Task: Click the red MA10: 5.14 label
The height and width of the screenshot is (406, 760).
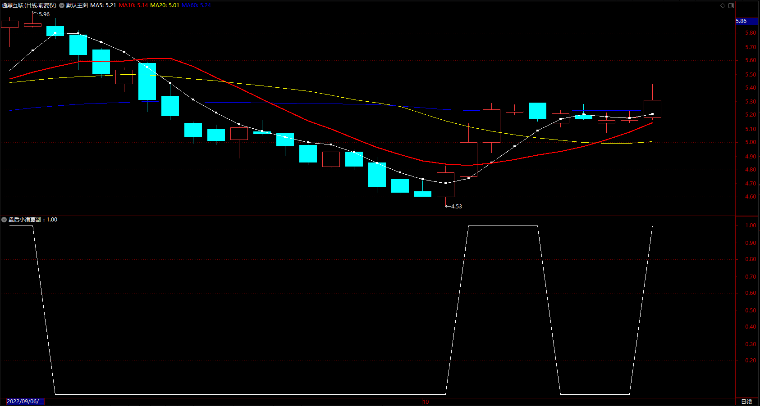Action: (133, 5)
